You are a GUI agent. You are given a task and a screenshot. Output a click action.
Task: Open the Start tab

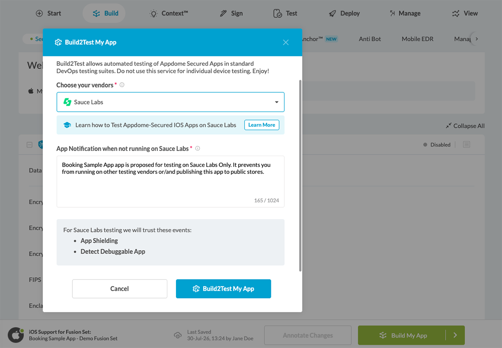[49, 13]
